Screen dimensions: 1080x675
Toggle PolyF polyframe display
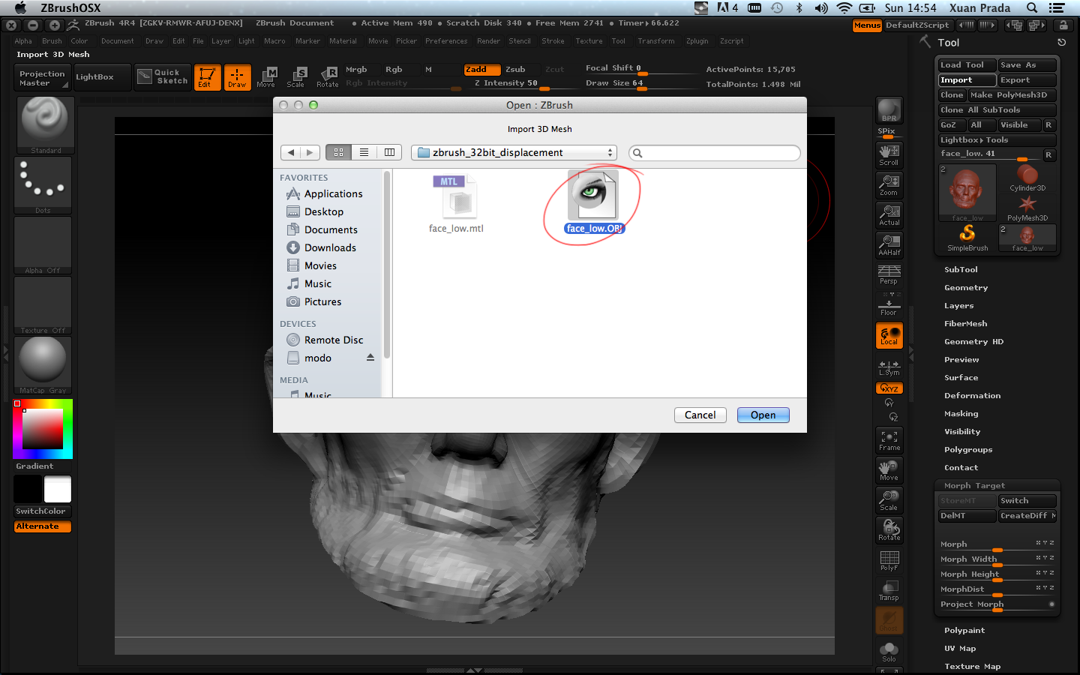[x=889, y=560]
